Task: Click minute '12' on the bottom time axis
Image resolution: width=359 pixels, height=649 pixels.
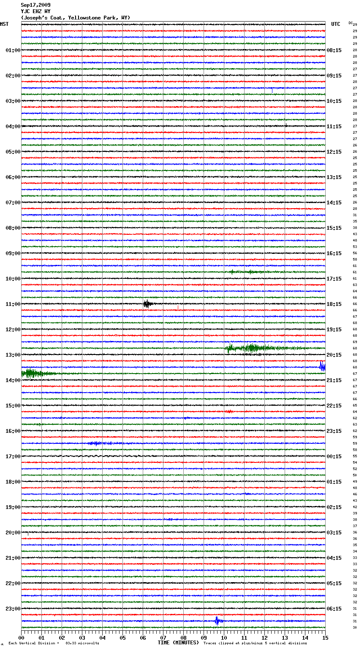Action: tap(264, 638)
